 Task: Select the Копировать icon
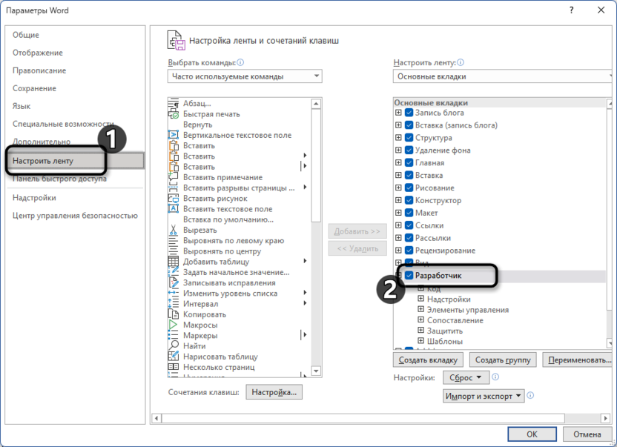pos(174,315)
